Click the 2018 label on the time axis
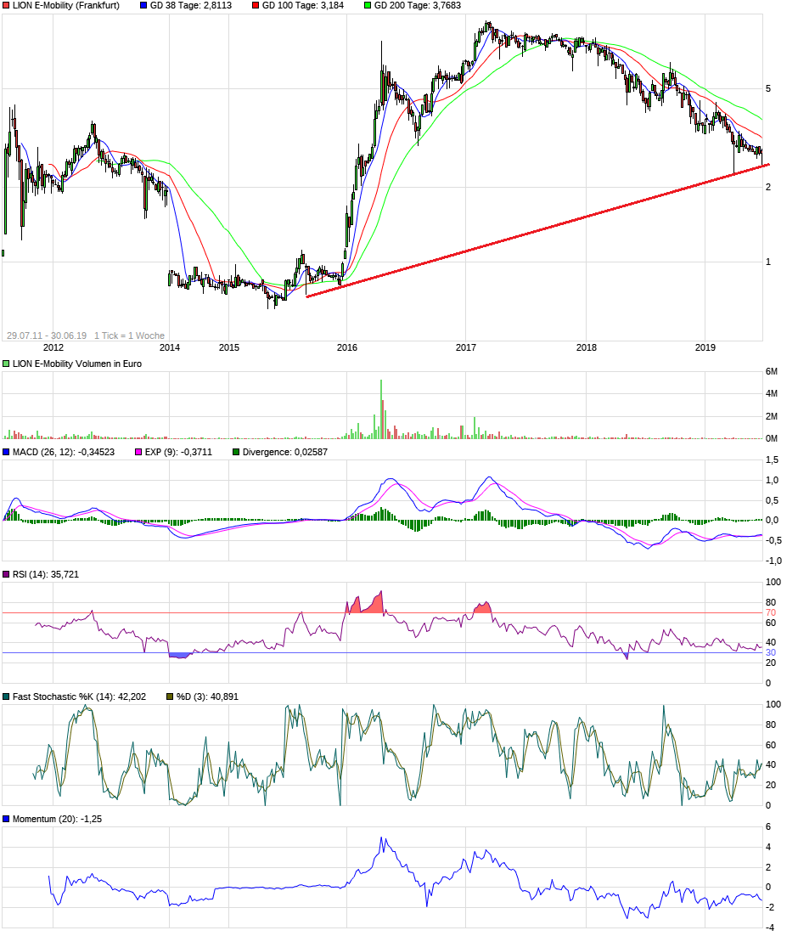The image size is (798, 936). coord(586,347)
